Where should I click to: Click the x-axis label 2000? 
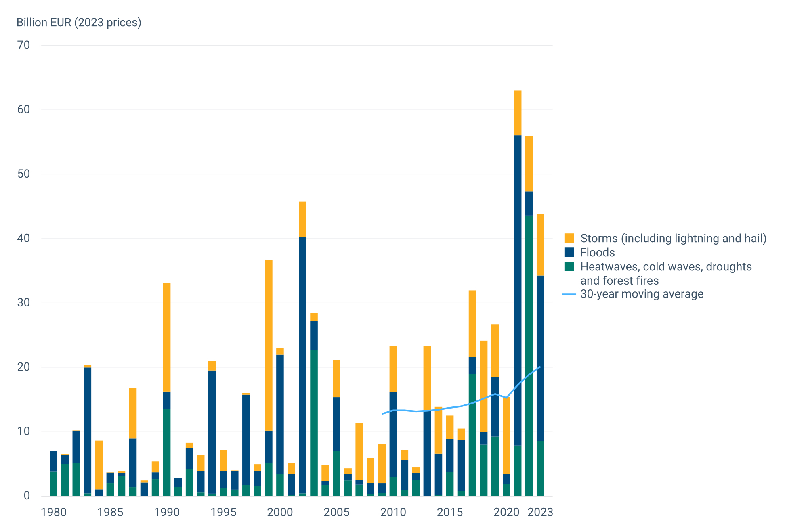280,512
